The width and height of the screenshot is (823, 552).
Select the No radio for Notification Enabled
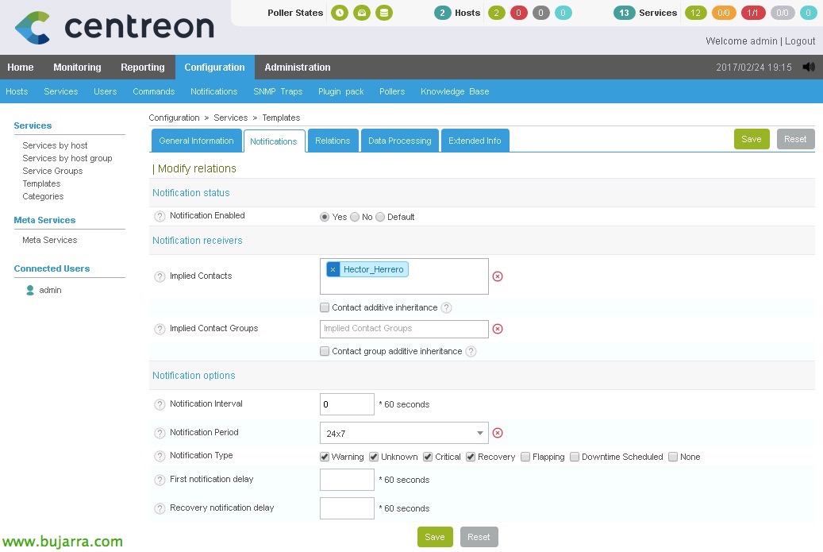[355, 217]
